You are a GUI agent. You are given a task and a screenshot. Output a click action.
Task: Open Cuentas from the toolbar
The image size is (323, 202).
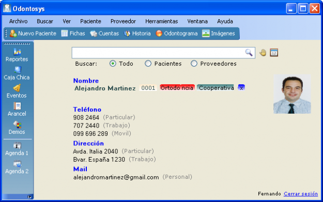click(104, 34)
